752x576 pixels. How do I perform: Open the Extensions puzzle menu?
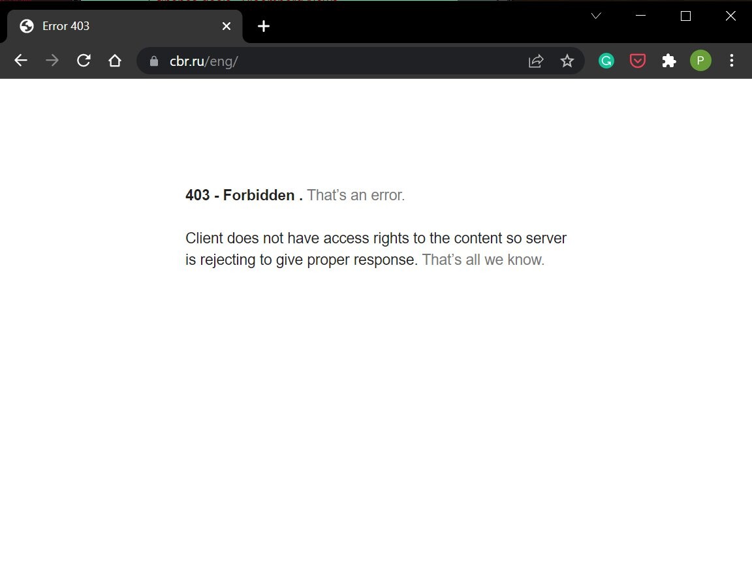tap(669, 61)
